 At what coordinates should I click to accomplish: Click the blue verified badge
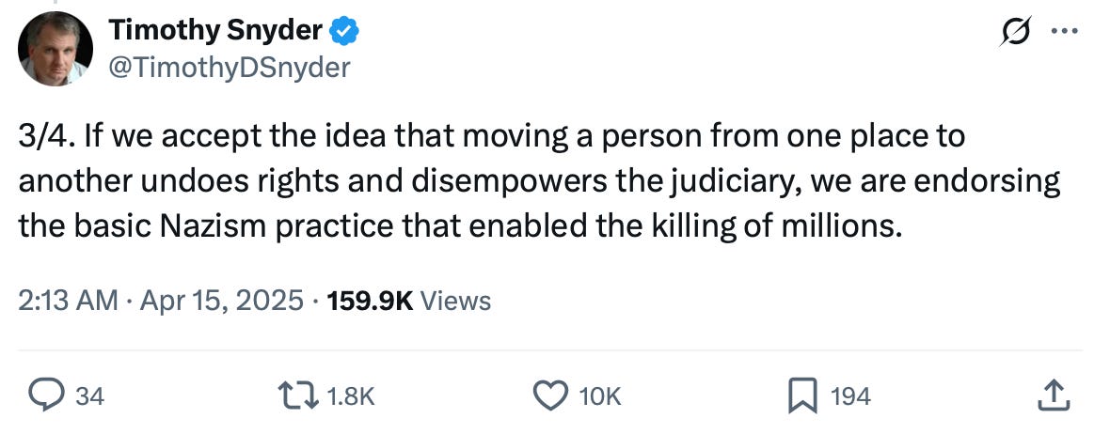(x=344, y=31)
